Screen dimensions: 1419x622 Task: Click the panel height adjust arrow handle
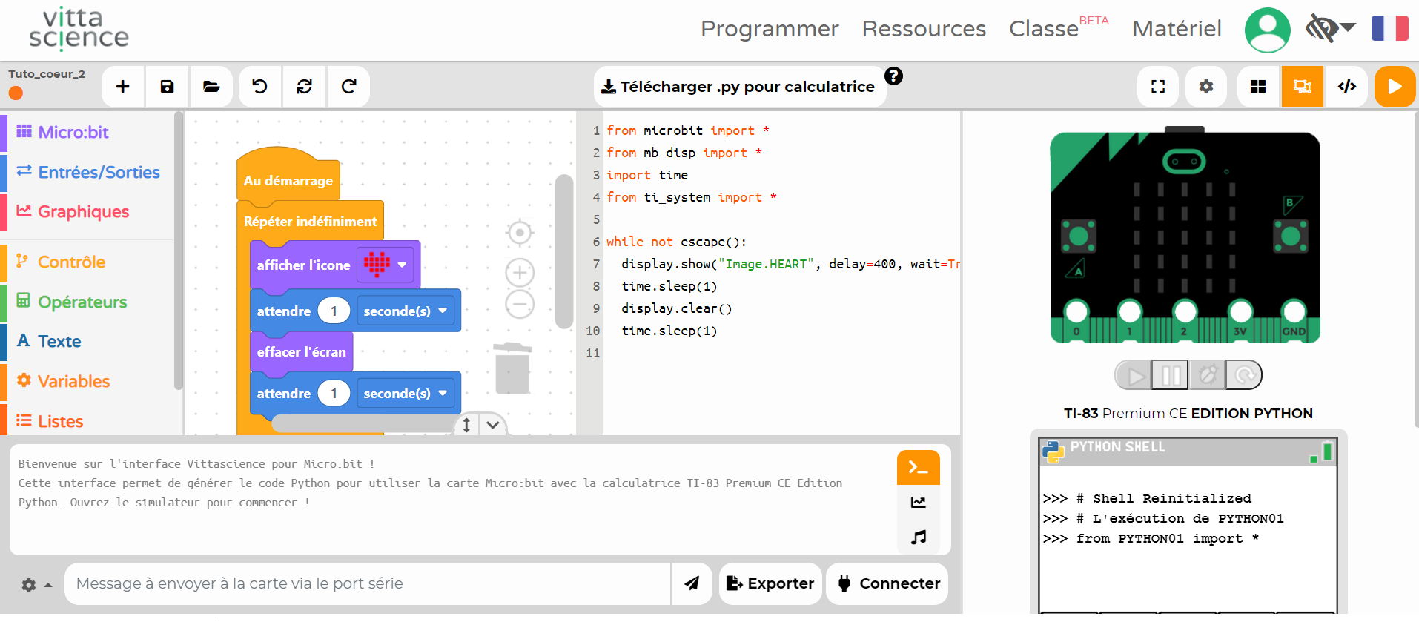(x=466, y=425)
